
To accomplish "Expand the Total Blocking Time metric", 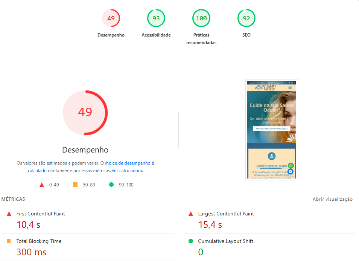I will [88, 247].
